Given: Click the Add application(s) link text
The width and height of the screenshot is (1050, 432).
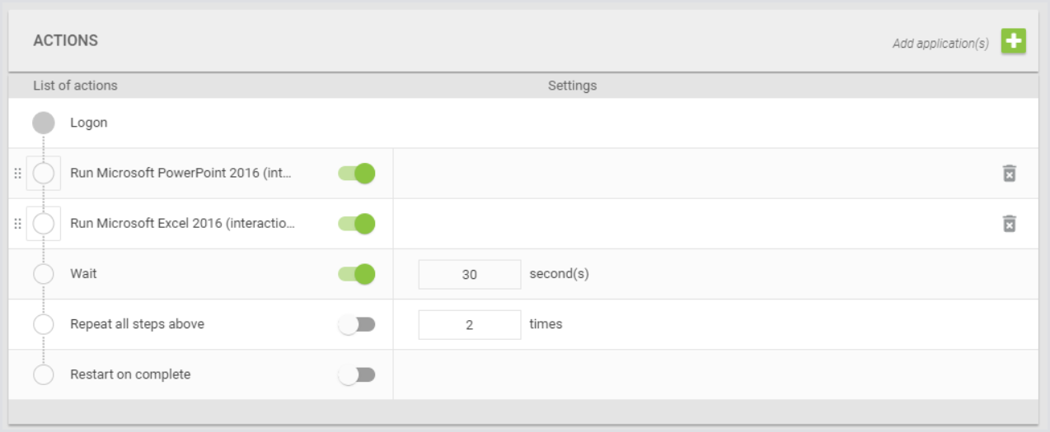Looking at the screenshot, I should 940,44.
